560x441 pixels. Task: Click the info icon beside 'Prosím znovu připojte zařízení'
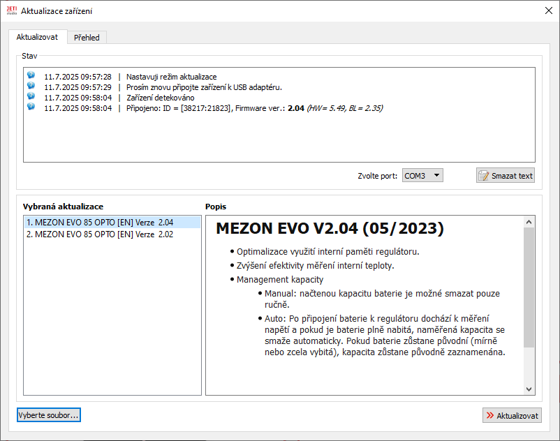pos(31,85)
